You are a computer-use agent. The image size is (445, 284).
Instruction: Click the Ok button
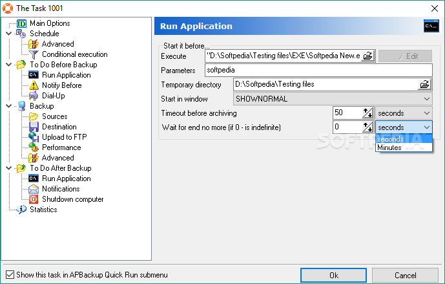click(333, 275)
